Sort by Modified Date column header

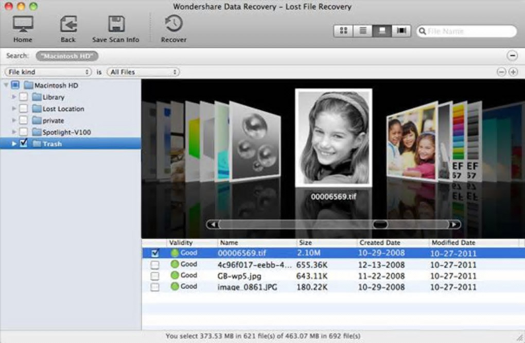point(474,243)
